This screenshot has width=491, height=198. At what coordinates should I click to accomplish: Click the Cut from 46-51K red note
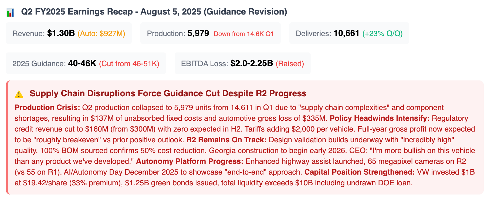tap(129, 64)
